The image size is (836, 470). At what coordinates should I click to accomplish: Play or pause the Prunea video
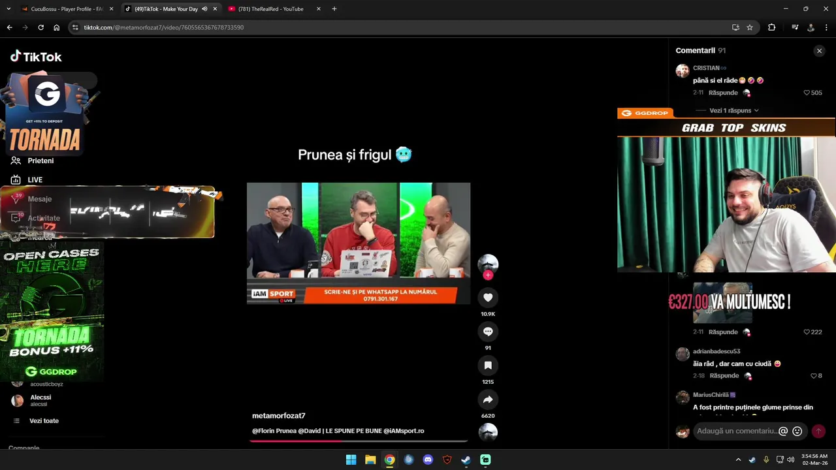(359, 243)
